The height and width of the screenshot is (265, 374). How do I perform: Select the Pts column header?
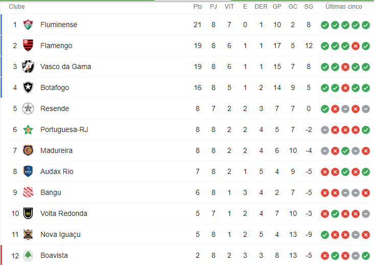pos(198,7)
